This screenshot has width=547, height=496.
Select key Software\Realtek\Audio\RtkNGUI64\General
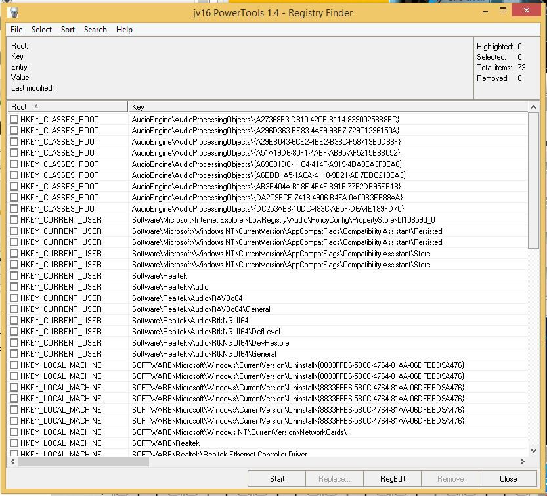[x=204, y=354]
